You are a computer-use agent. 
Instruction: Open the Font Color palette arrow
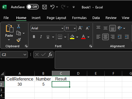pyautogui.click(x=88, y=37)
